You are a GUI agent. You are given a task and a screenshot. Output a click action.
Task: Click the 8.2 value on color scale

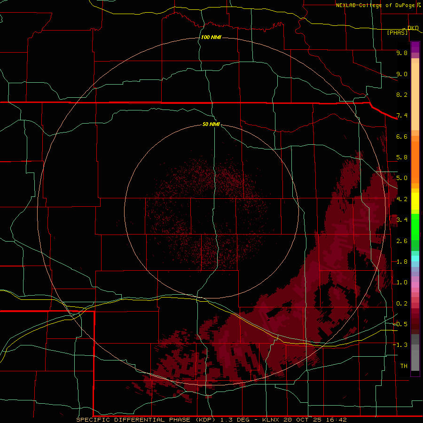(x=402, y=94)
